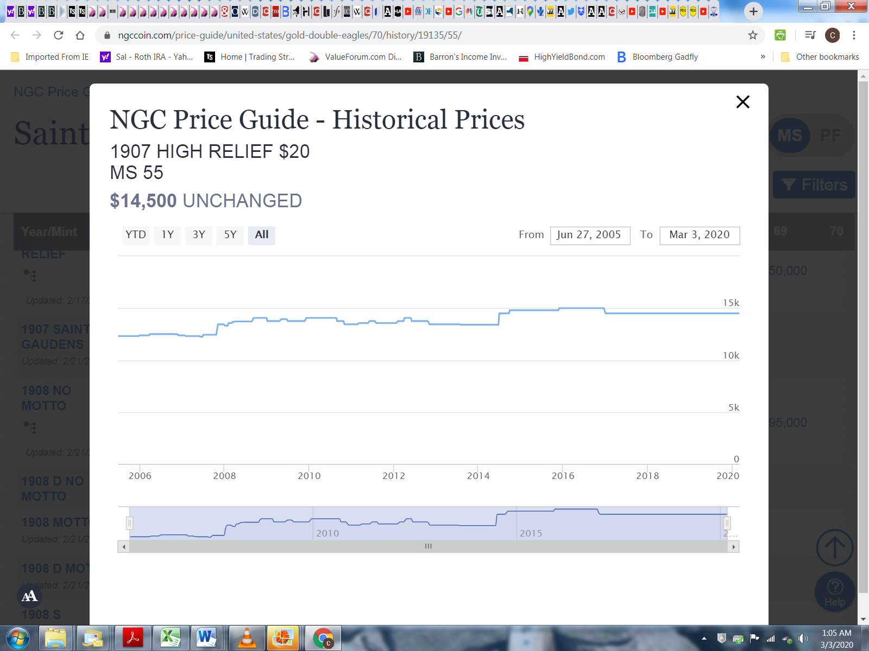Close the Historical Prices popup
Image resolution: width=869 pixels, height=651 pixels.
pos(742,102)
